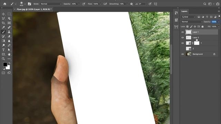Screen dimensions: 221x124
Task: Select the Brush tool in the toolbox
Action: [3, 32]
